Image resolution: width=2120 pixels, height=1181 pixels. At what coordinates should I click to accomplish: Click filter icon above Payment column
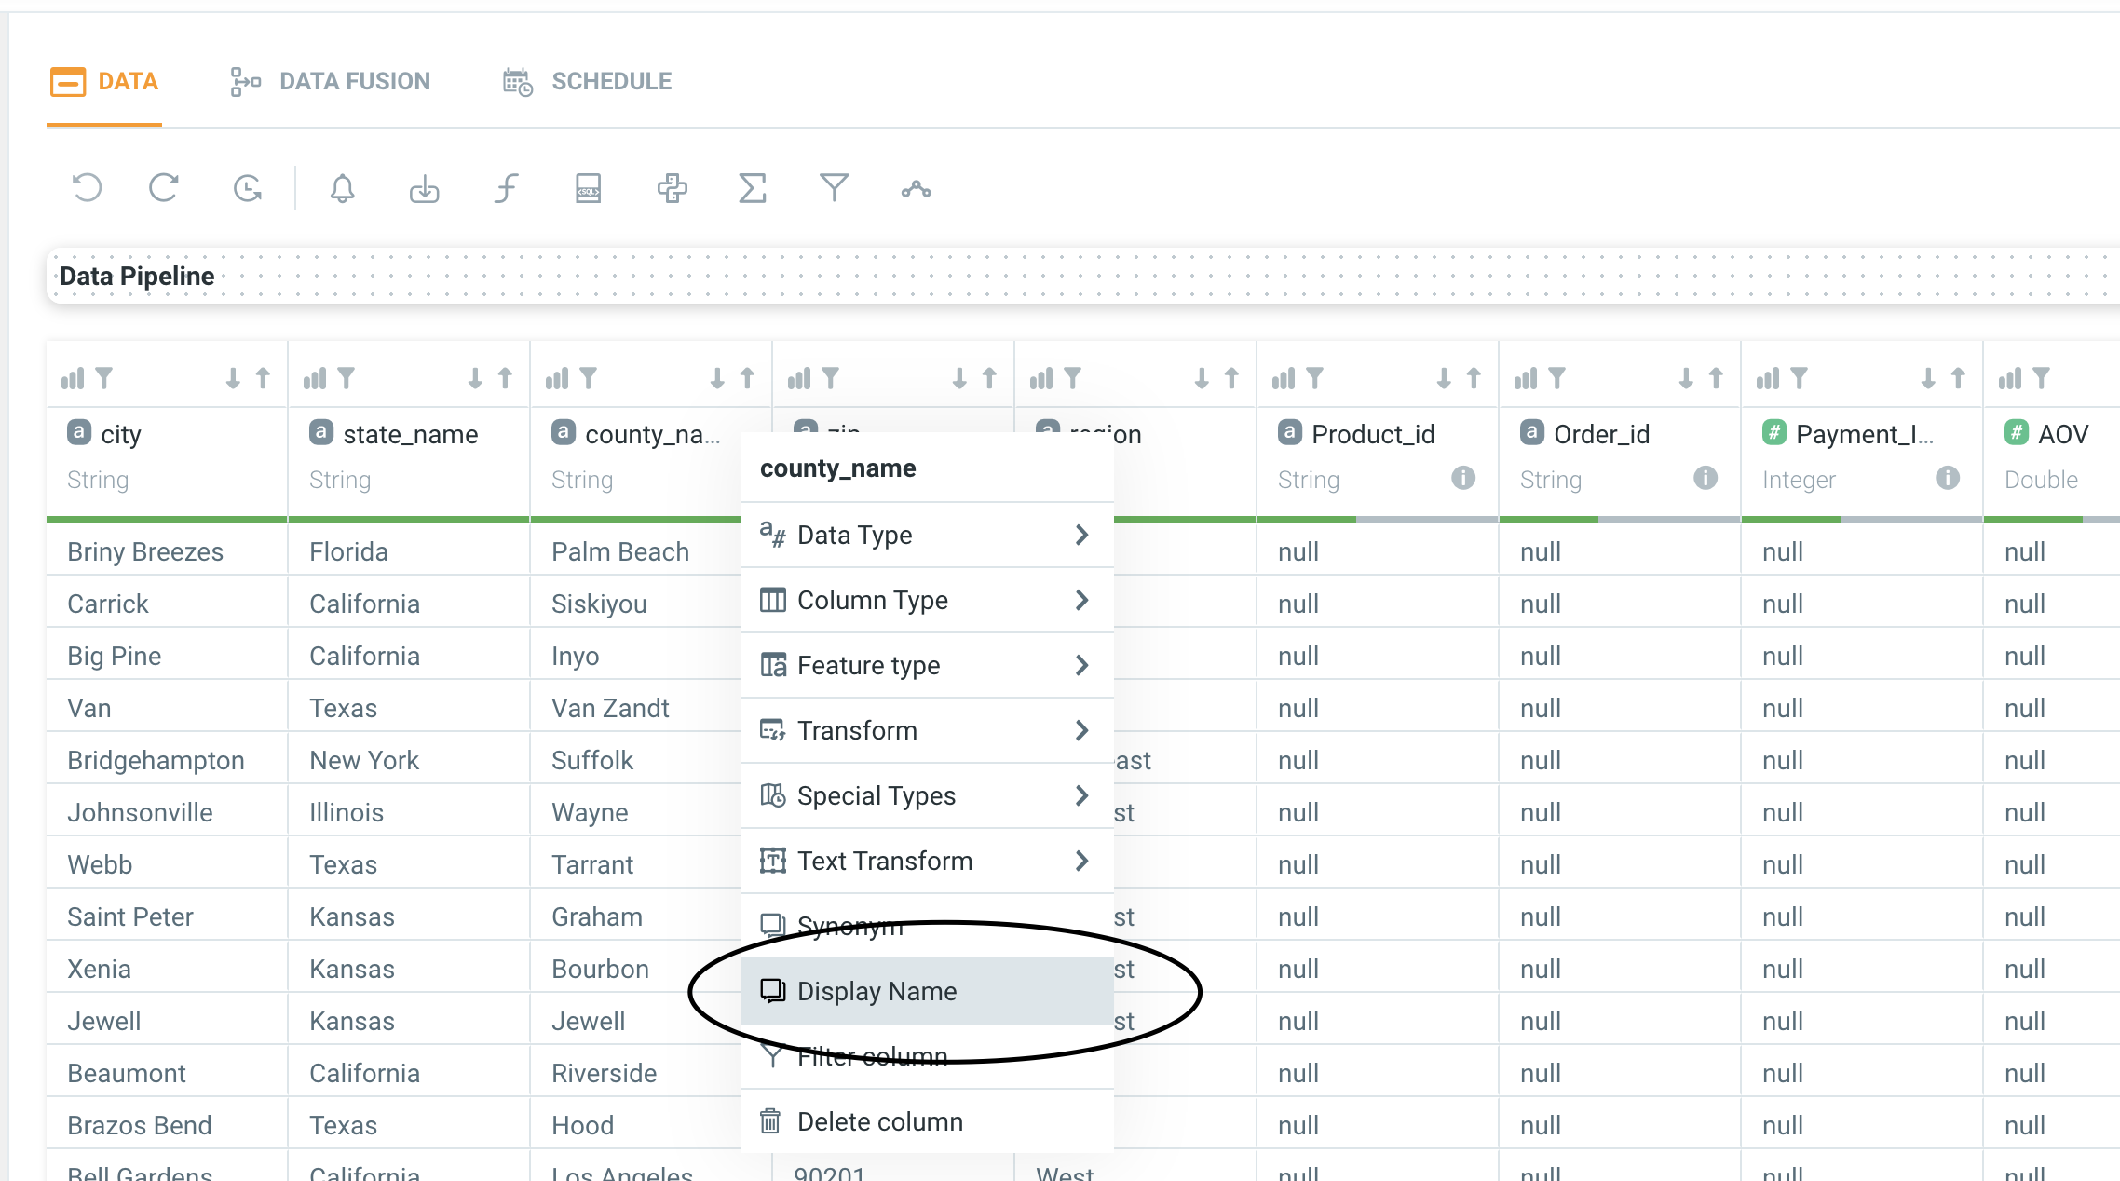click(x=1800, y=378)
